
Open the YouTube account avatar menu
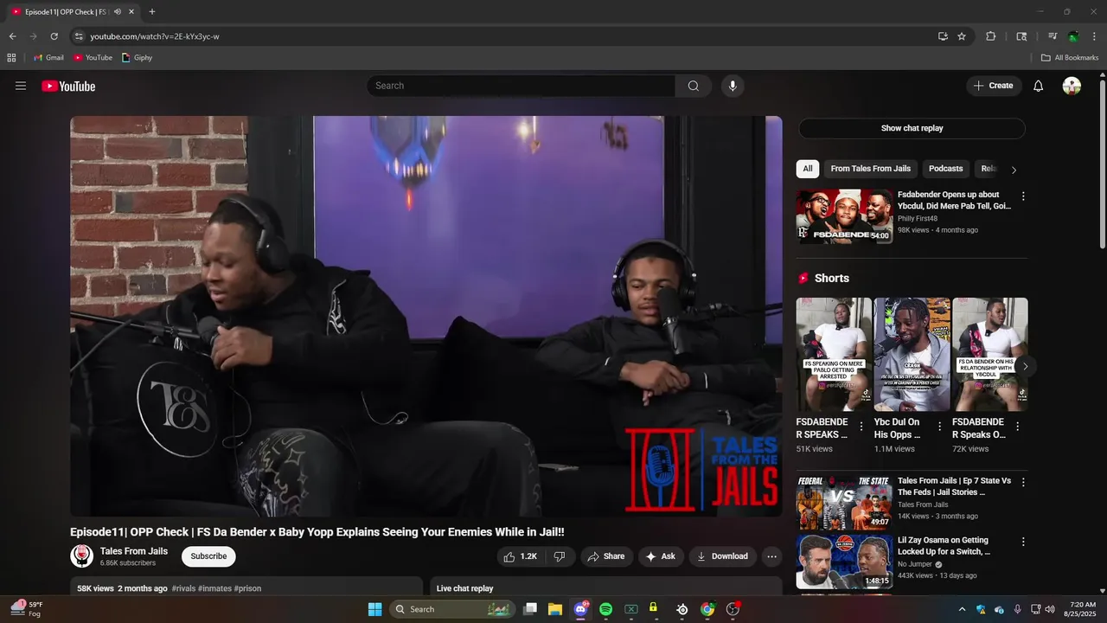pos(1072,86)
